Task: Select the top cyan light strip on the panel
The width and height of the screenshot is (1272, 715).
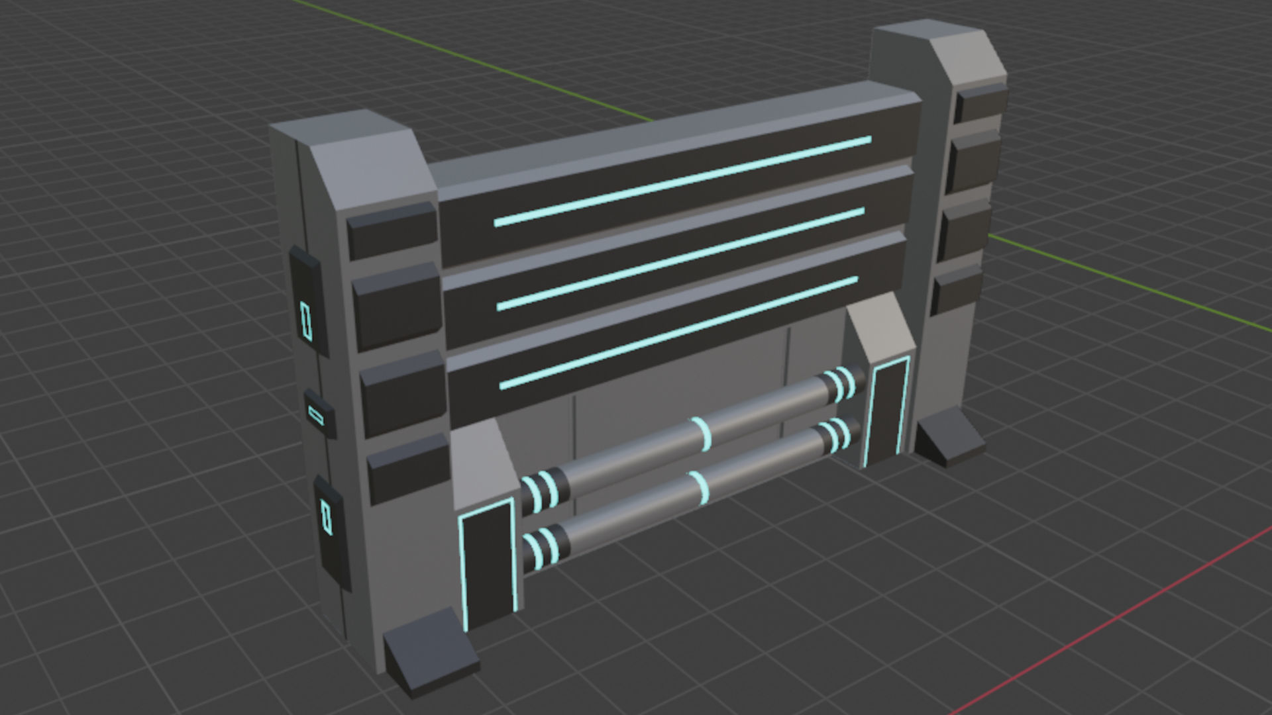Action: 682,181
